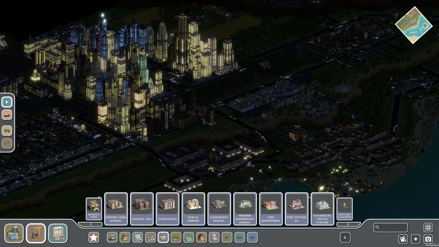Image resolution: width=439 pixels, height=247 pixels.
Task: Choose the highlighted public buildings category
Action: tap(163, 237)
